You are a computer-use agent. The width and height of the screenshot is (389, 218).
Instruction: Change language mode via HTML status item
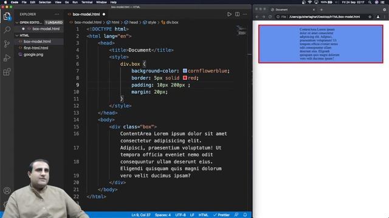203,215
